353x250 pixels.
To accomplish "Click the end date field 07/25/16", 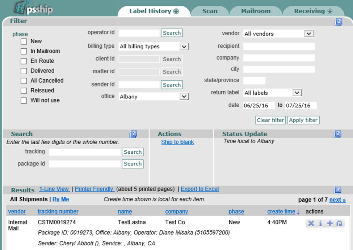I will [x=301, y=105].
